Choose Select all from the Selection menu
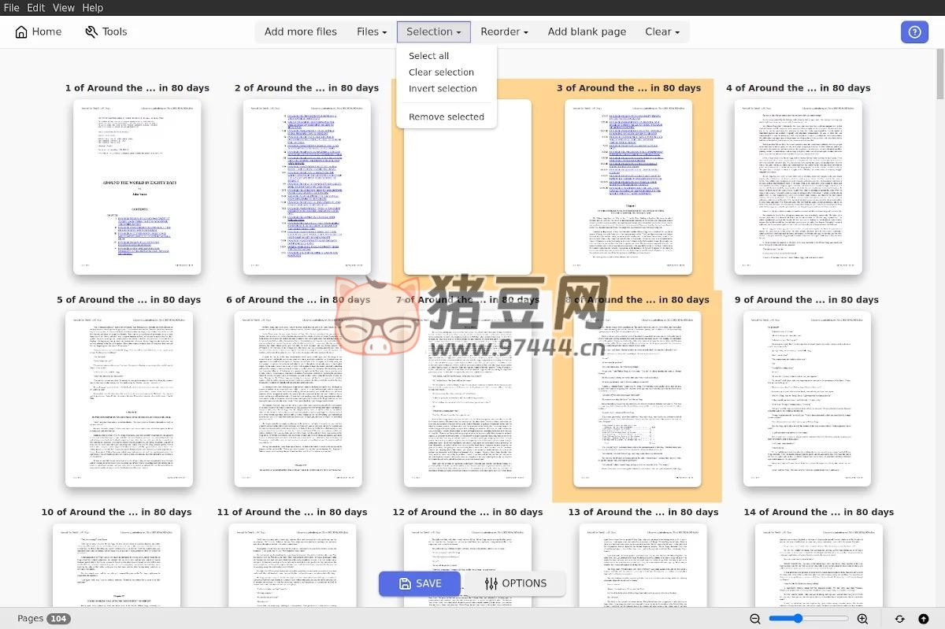This screenshot has width=945, height=629. [428, 56]
